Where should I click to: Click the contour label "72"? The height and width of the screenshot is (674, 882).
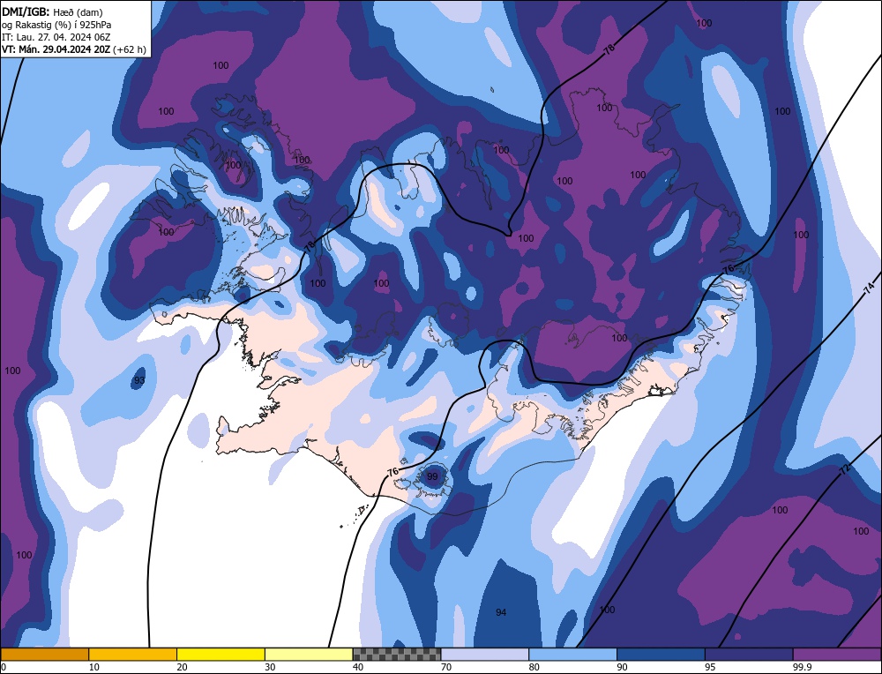click(x=845, y=471)
